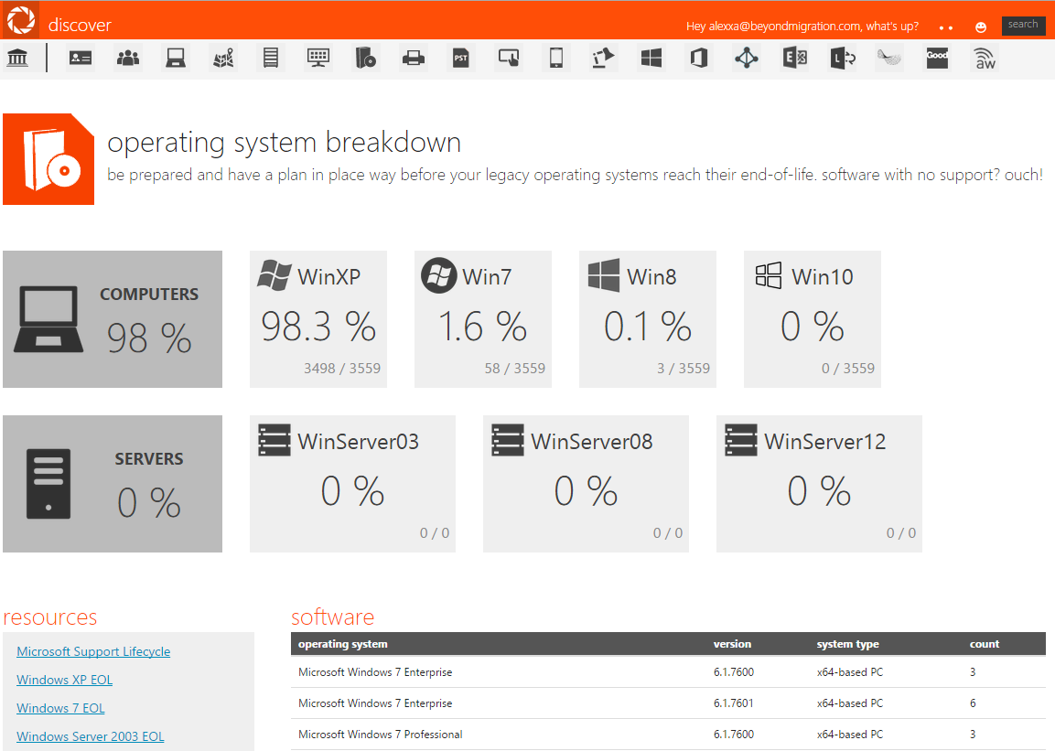Select the WinXP 98.3 % tile
Image resolution: width=1055 pixels, height=751 pixels.
[318, 319]
